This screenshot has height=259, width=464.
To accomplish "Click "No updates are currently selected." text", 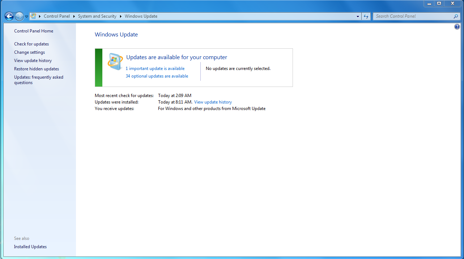I will pos(238,69).
